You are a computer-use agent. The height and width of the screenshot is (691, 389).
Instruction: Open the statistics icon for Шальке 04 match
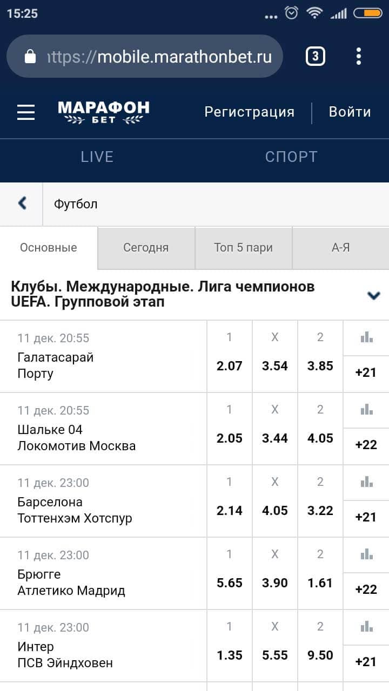(367, 410)
